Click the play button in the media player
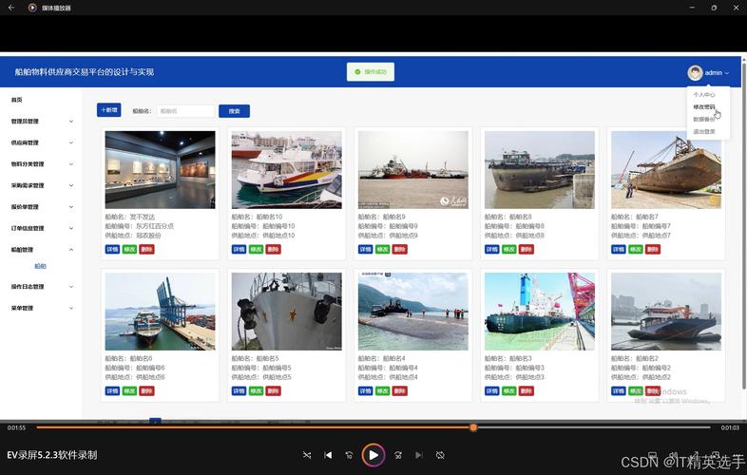 pyautogui.click(x=373, y=455)
